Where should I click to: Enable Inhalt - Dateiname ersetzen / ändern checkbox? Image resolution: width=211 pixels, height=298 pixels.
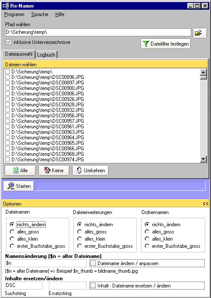[x=93, y=286]
